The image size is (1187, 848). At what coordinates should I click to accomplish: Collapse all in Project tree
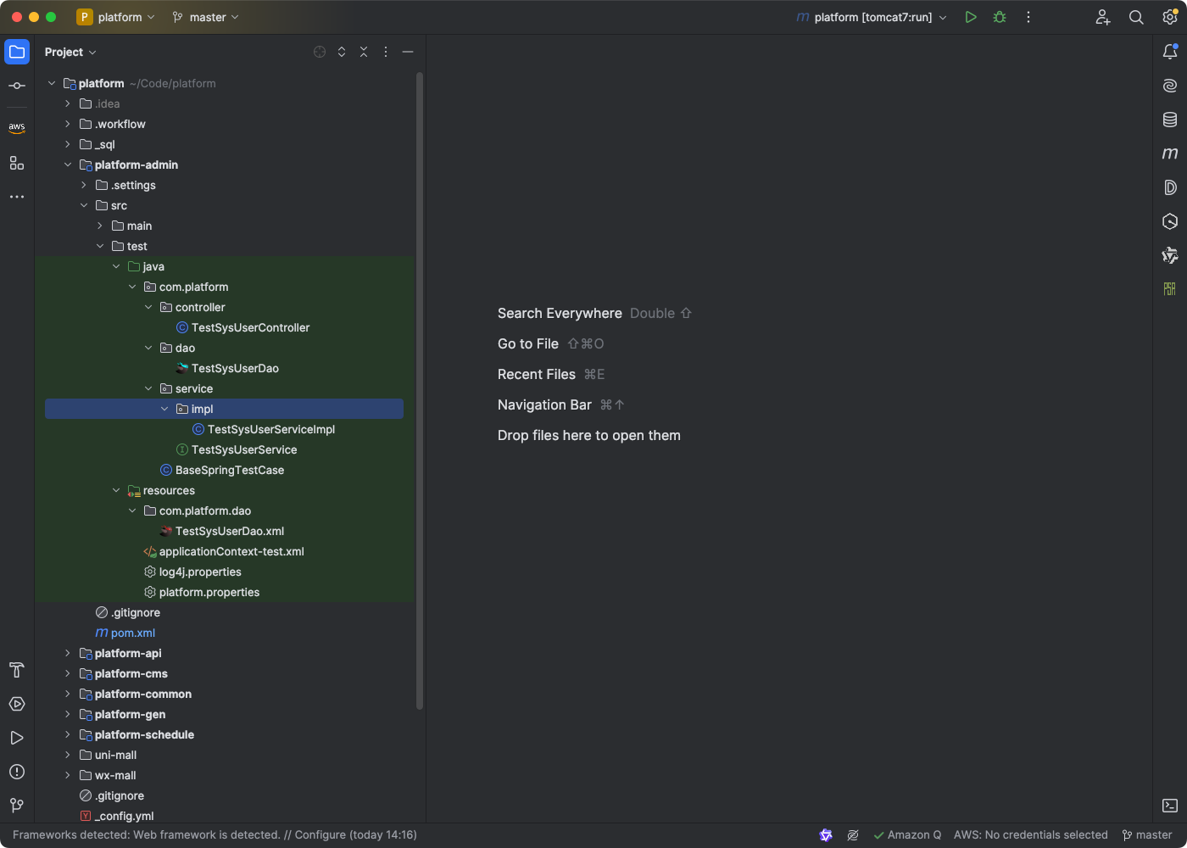point(364,52)
